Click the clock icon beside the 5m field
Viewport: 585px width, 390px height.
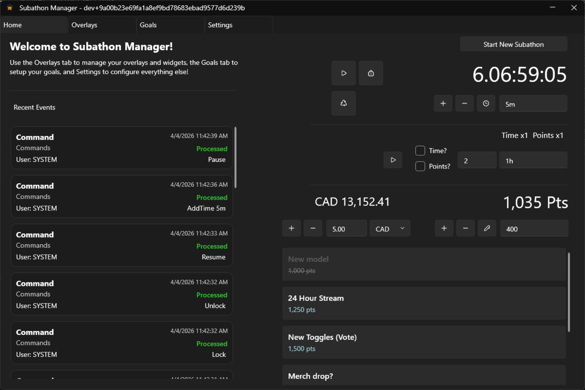(x=486, y=104)
